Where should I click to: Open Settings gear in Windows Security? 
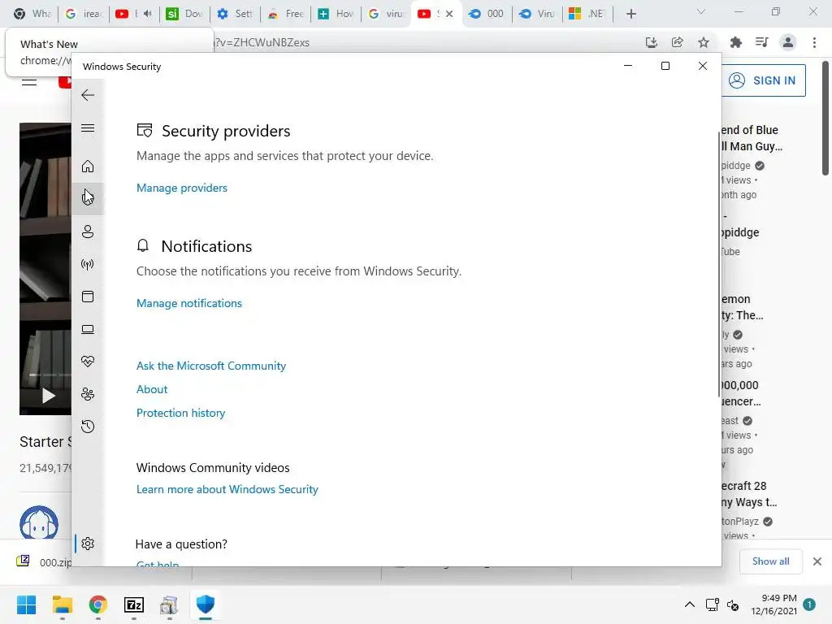tap(88, 544)
